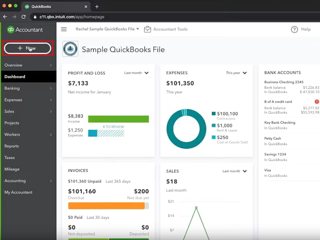The width and height of the screenshot is (320, 240).
Task: Click the Help question mark icon
Action: (294, 29)
